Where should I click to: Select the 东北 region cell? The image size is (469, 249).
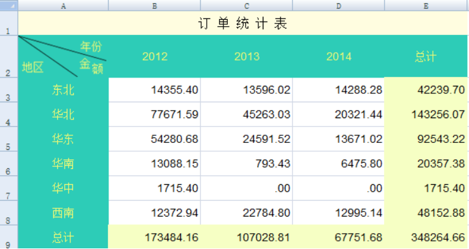pos(63,90)
